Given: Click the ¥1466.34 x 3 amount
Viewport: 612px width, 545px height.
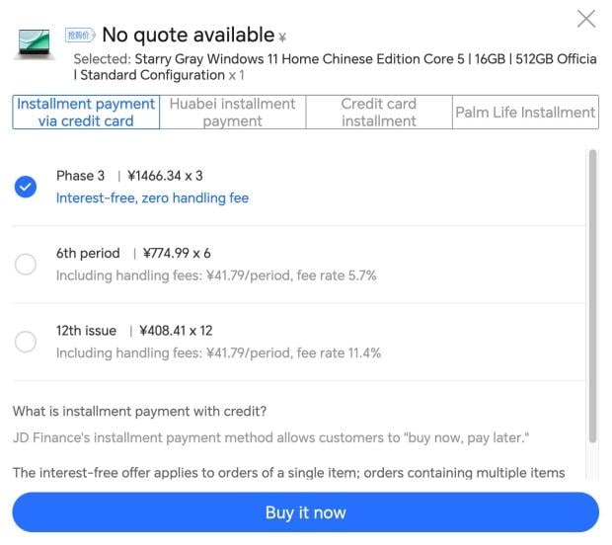Looking at the screenshot, I should (x=165, y=176).
